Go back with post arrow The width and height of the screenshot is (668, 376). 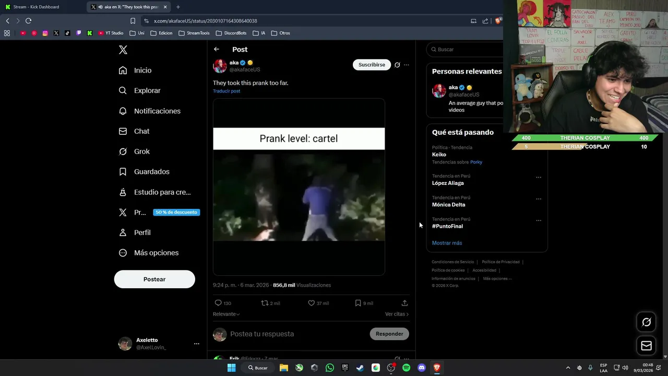(217, 49)
